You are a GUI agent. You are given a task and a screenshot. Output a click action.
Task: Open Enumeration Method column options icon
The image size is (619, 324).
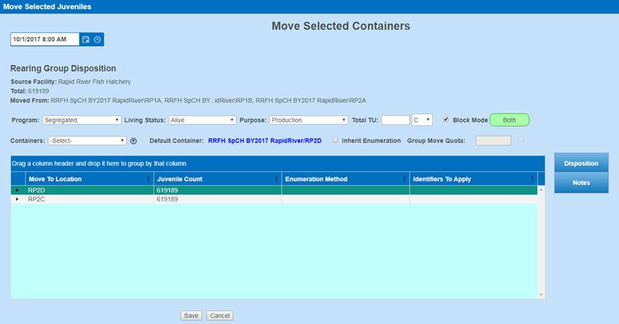404,179
